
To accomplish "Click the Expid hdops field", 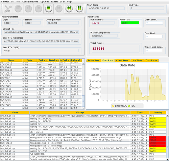I will [11, 23].
